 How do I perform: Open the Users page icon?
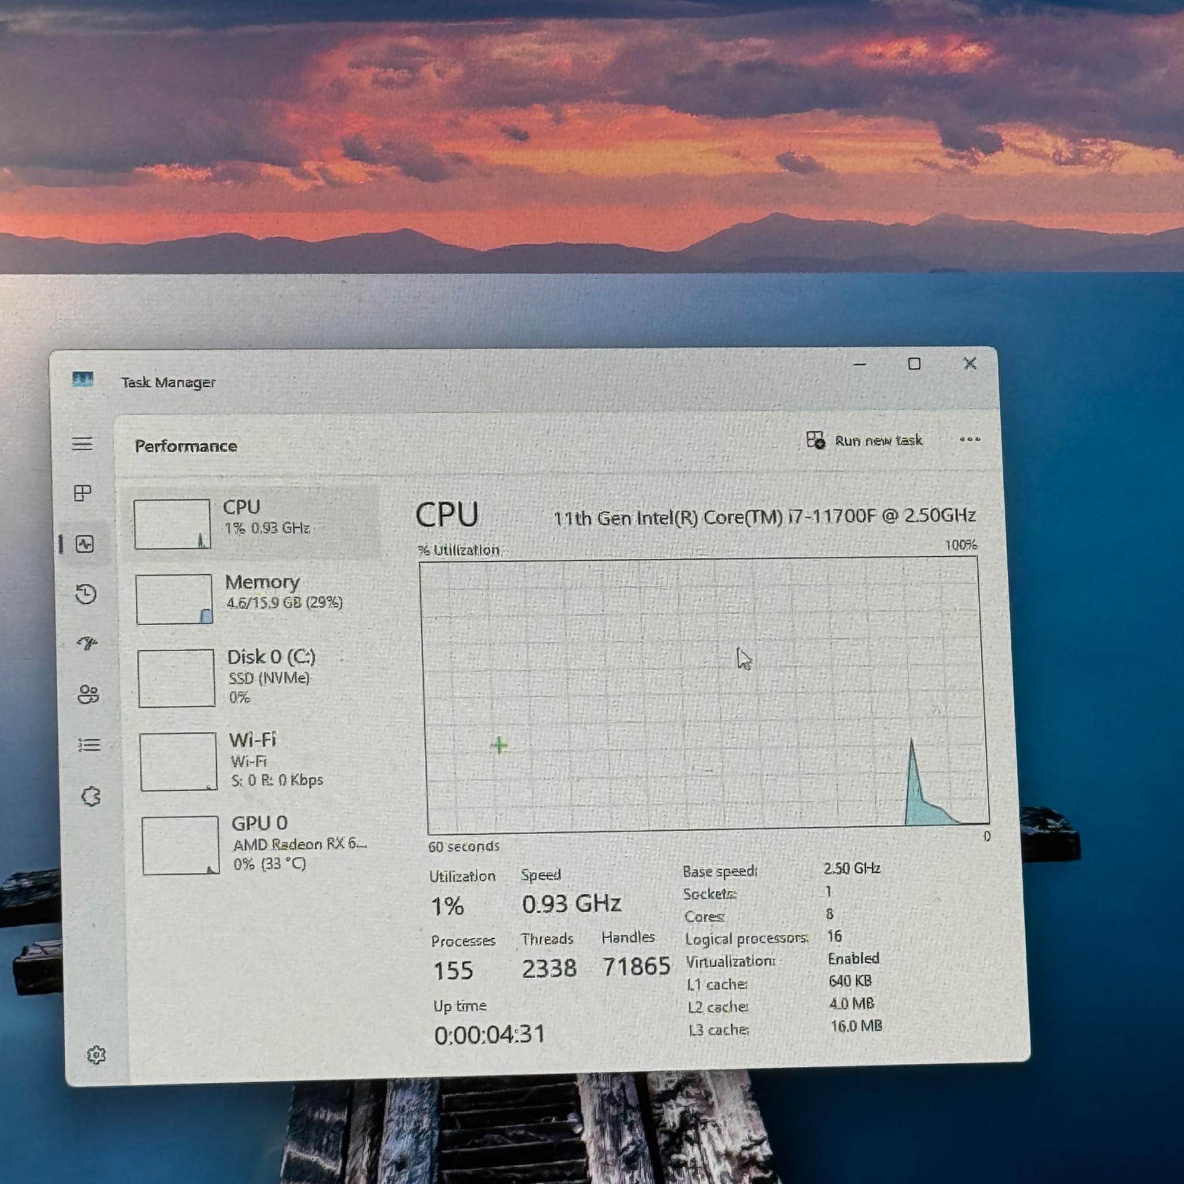click(x=88, y=694)
